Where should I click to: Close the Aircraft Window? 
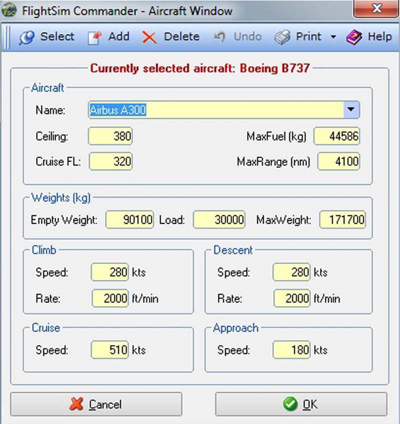(376, 8)
